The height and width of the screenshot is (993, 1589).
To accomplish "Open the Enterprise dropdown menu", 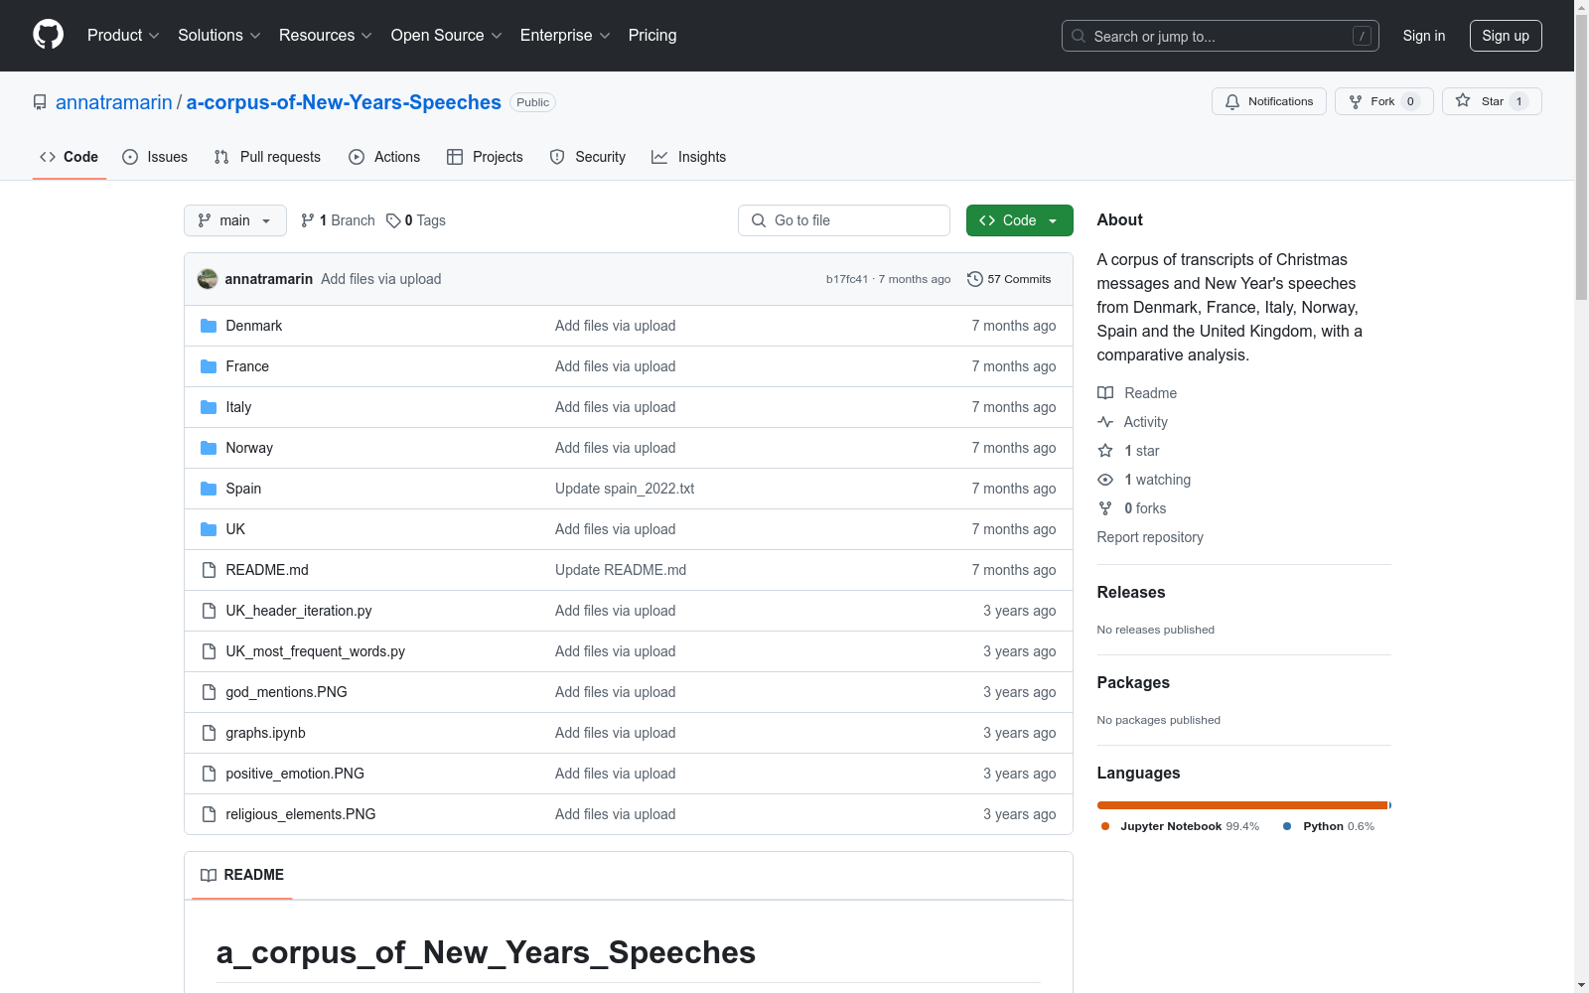I will point(565,35).
